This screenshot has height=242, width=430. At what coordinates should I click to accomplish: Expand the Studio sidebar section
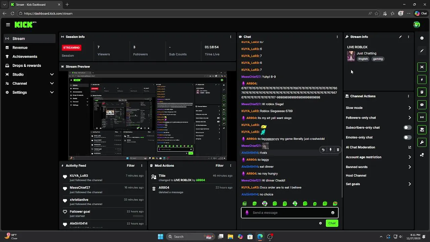(52, 75)
